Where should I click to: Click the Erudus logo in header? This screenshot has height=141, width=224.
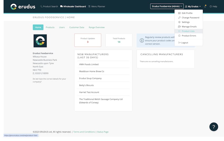click(x=23, y=7)
